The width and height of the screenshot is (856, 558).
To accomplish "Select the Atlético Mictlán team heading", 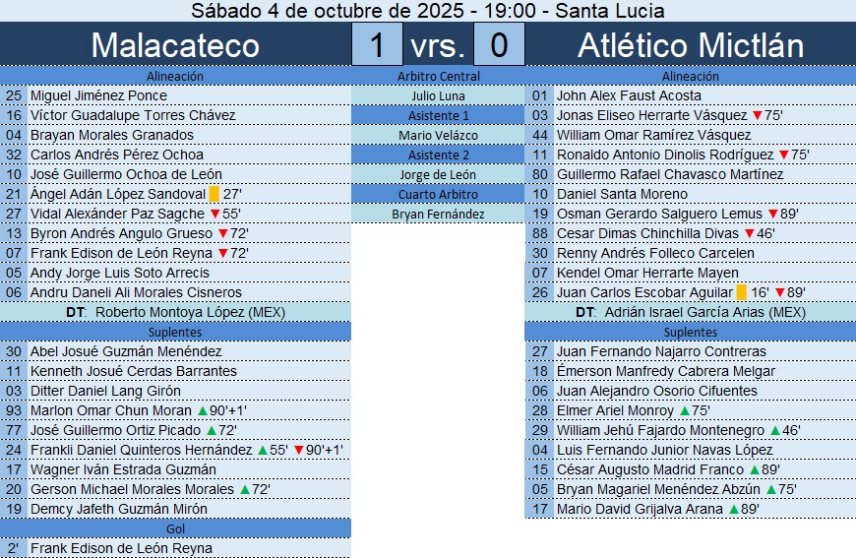I will [691, 45].
